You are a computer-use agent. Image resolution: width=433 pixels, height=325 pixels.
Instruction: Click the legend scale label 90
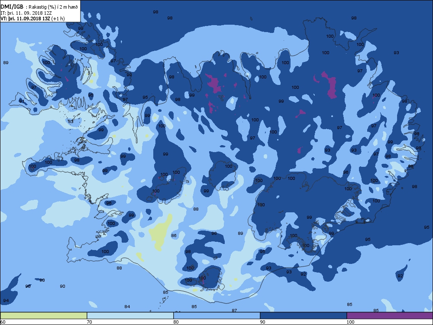tap(263, 322)
